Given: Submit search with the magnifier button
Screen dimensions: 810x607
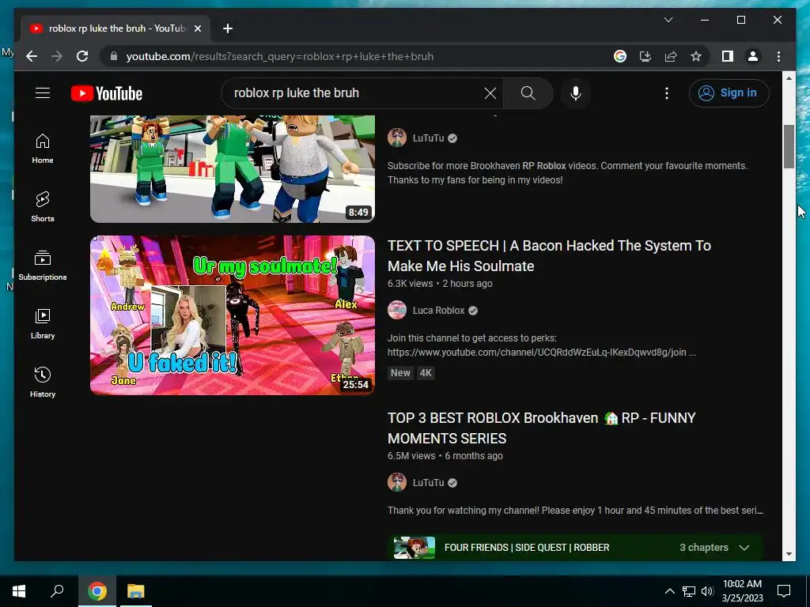Looking at the screenshot, I should (x=528, y=93).
